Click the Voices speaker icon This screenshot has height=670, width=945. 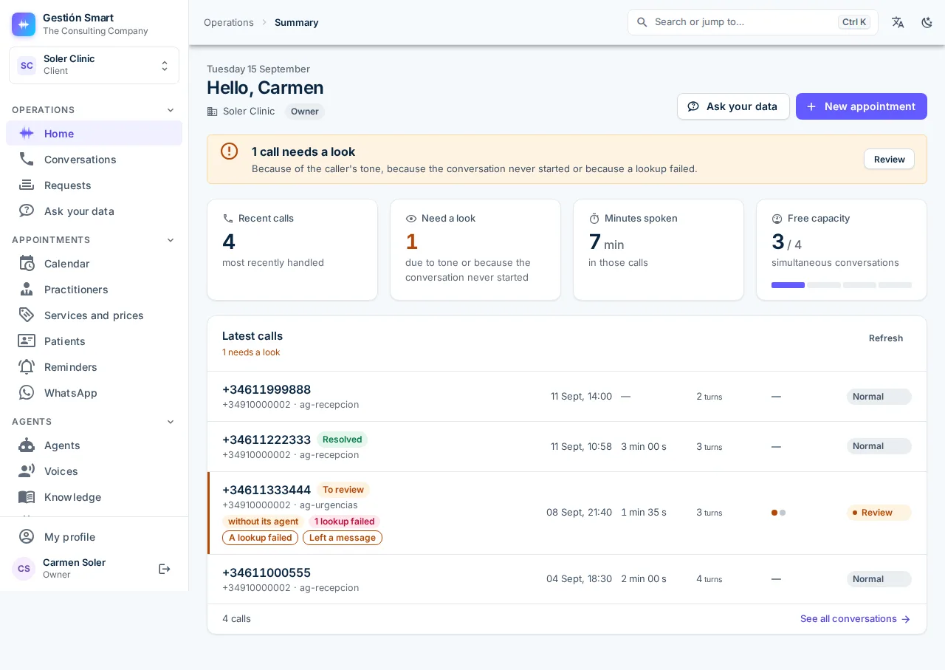(27, 471)
